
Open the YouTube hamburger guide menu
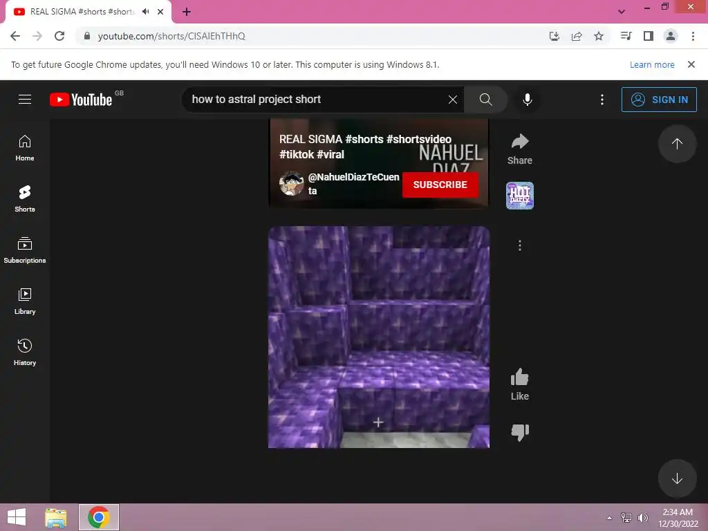point(25,100)
